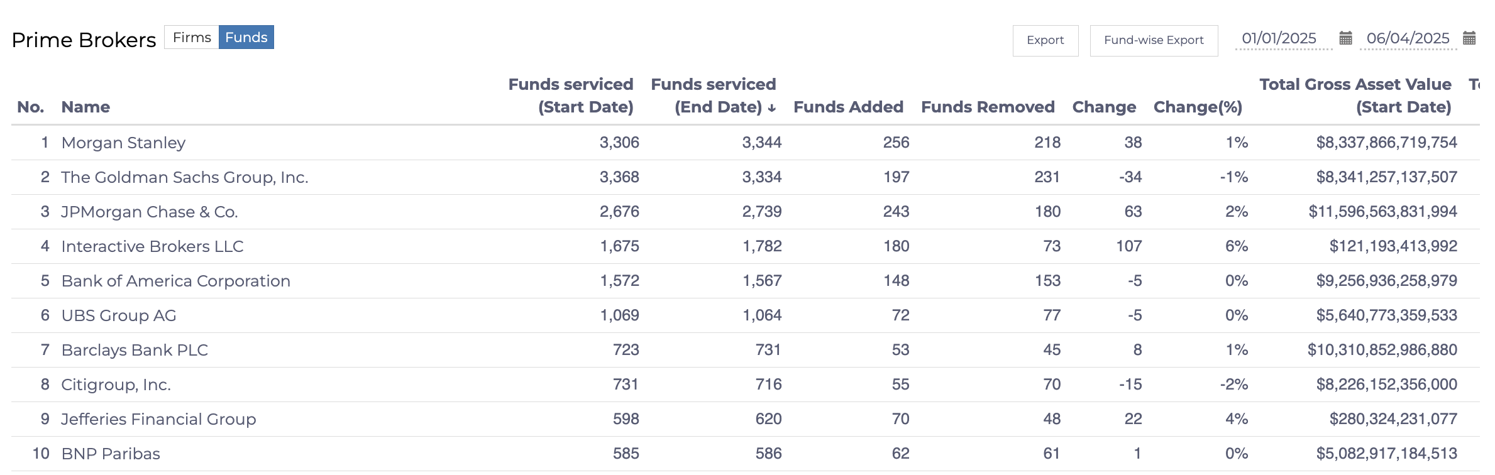Sort by the Change(%) column header
The width and height of the screenshot is (1495, 475).
[1198, 107]
